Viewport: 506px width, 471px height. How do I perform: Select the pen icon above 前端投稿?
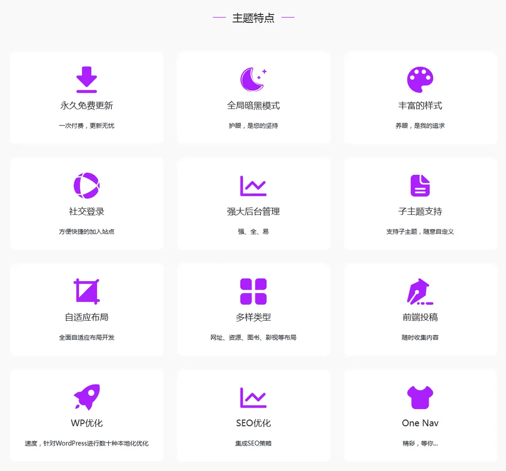(x=420, y=291)
